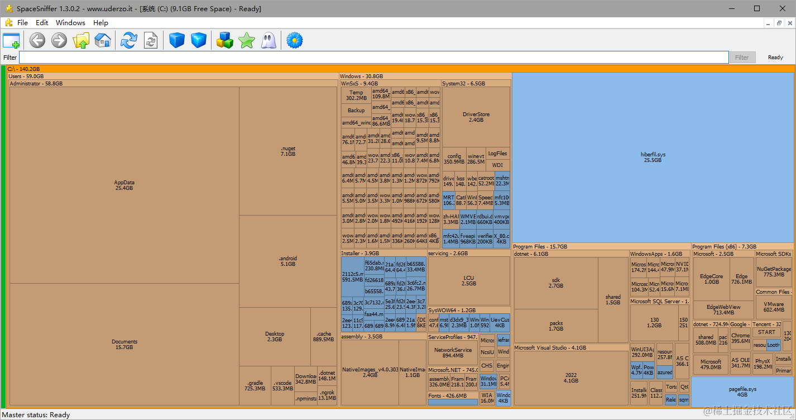Go forward with the right arrow icon
Viewport: 796px width, 420px height.
(x=59, y=40)
